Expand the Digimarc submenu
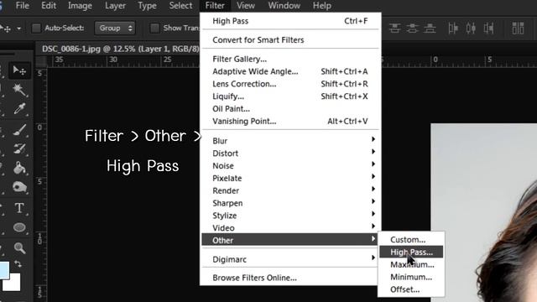 290,259
